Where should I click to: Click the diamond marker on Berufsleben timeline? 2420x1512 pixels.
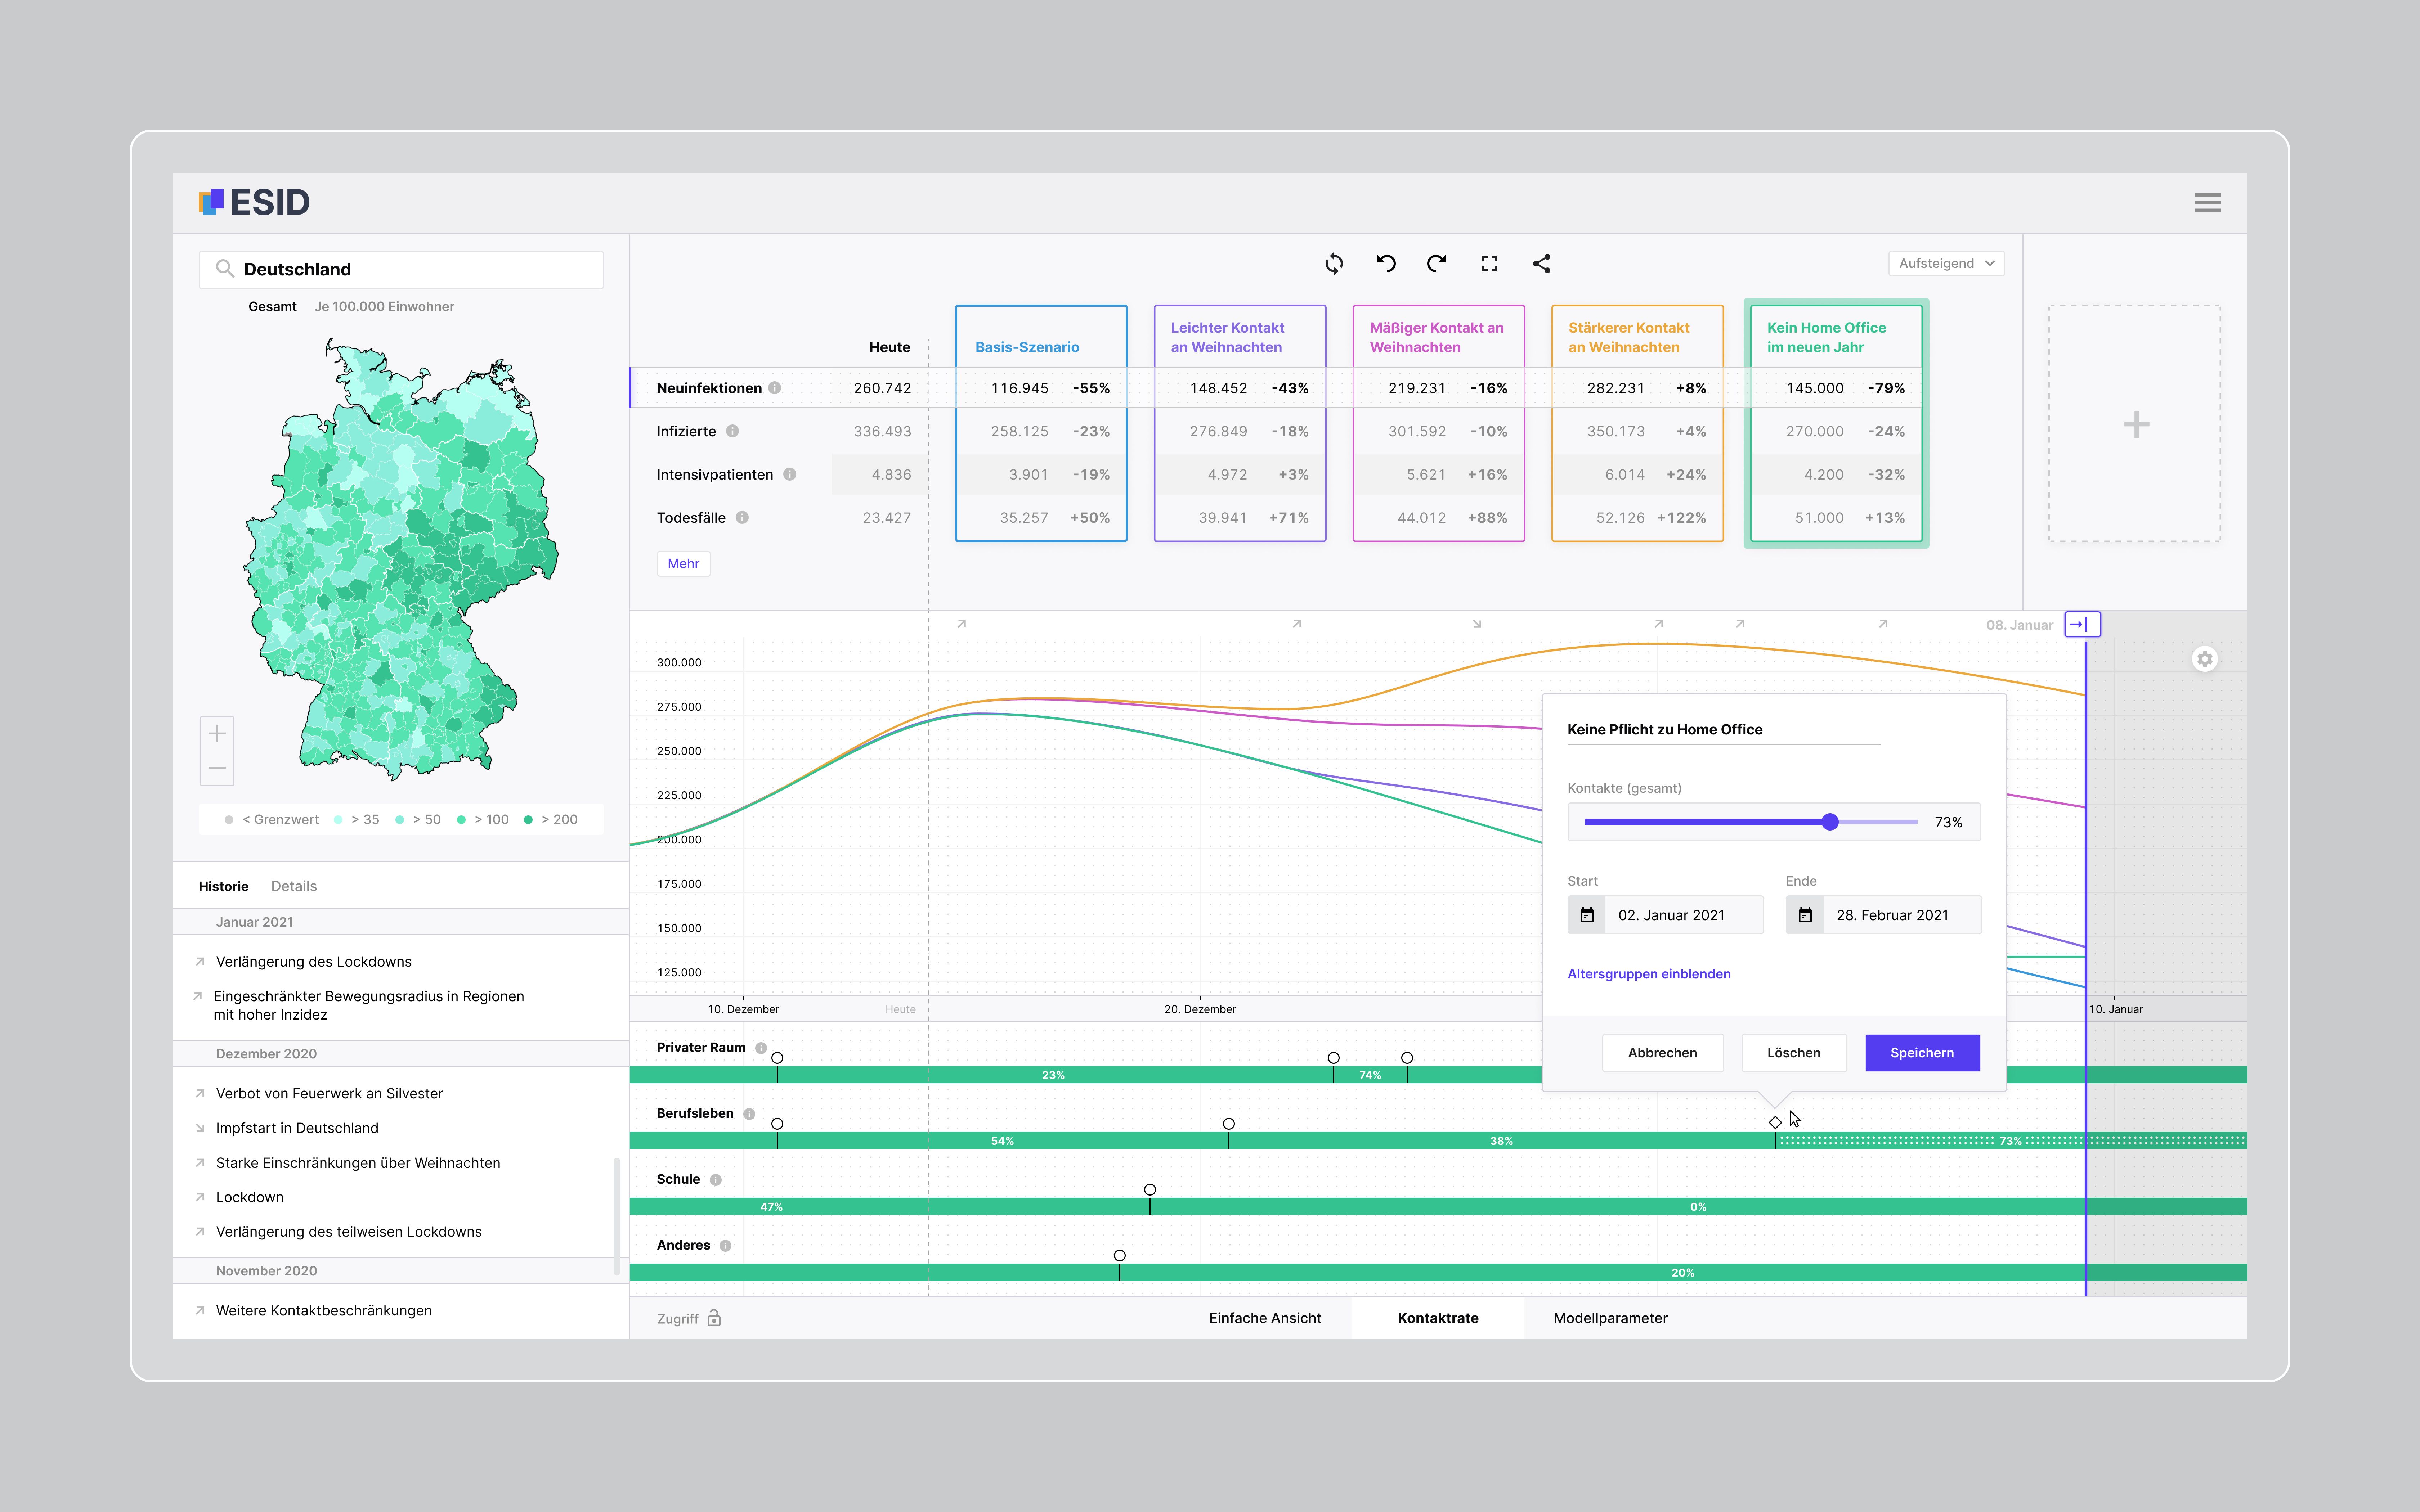(1775, 1123)
